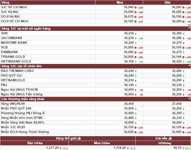This screenshot has height=150, width=191.
Task: Click green up arrow in PNJ Bán price
Action: tap(183, 85)
